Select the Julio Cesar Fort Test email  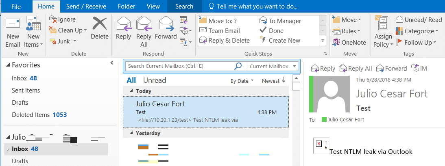[x=206, y=112]
